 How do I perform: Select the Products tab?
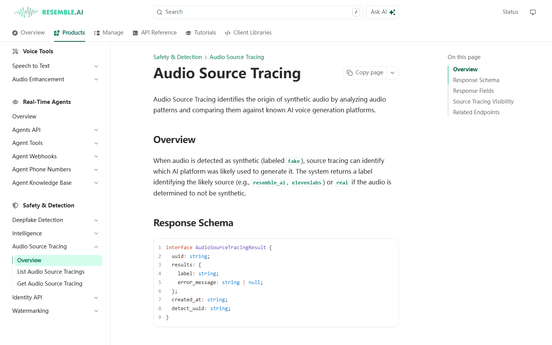[x=69, y=33]
